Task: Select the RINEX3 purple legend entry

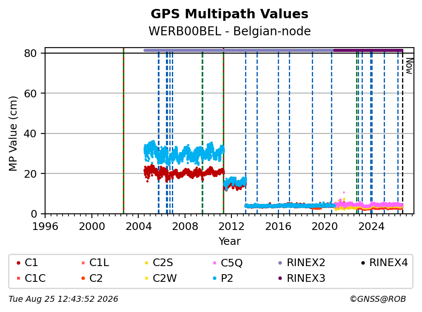Action: [x=302, y=278]
